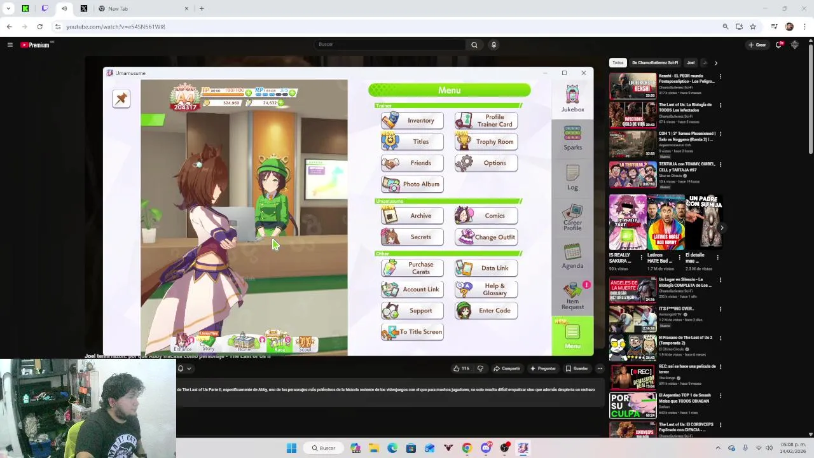Click the taskbar Buscar search box
Viewport: 814px width, 458px height.
(323, 448)
